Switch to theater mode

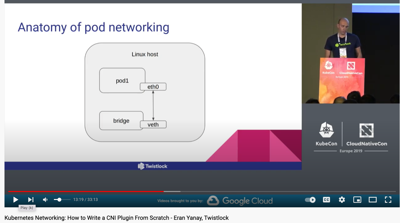pyautogui.click(x=372, y=200)
